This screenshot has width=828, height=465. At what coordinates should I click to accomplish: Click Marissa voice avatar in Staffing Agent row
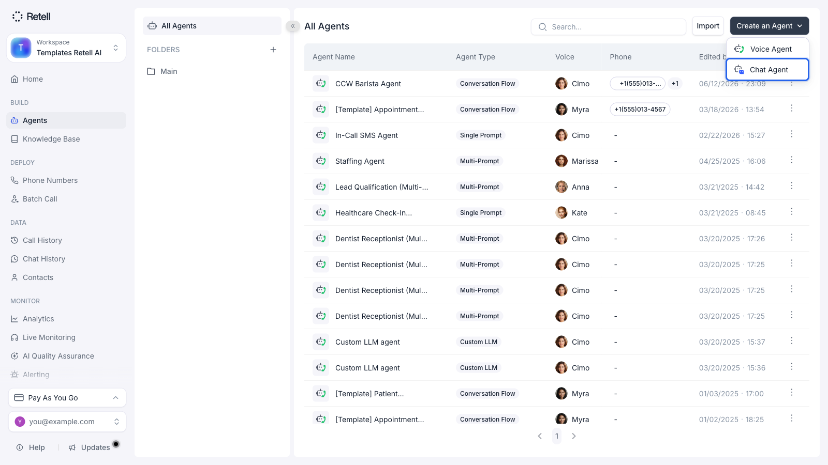561,161
